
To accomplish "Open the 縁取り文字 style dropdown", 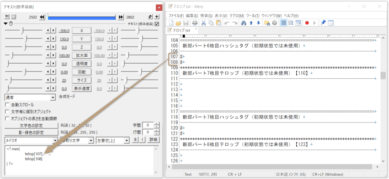I will point(77,140).
